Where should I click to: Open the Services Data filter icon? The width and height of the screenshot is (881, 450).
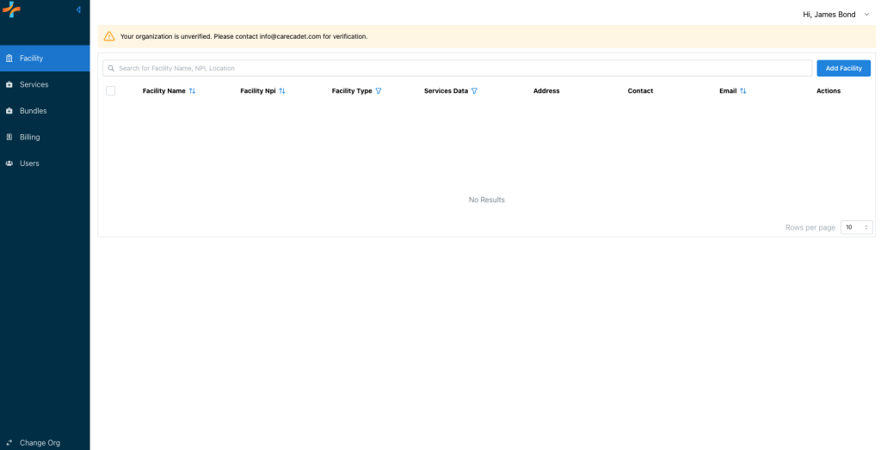[x=474, y=90]
